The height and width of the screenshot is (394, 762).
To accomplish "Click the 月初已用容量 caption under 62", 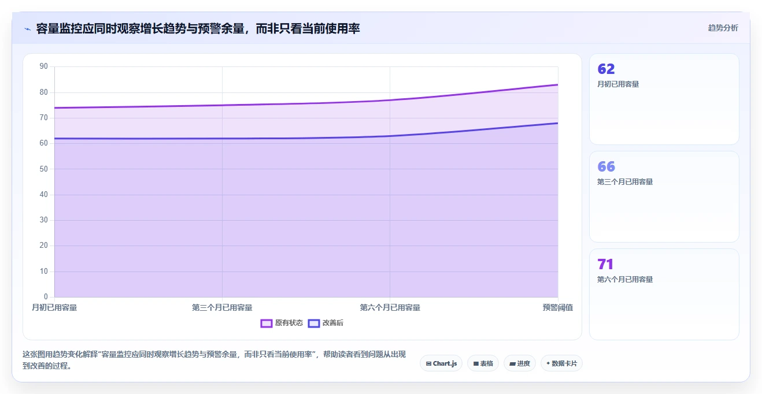I will click(618, 84).
